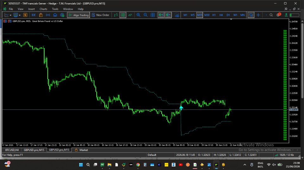Screen dimensions: 304x170
Task: Switch chart to line chart style
Action: [130, 15]
